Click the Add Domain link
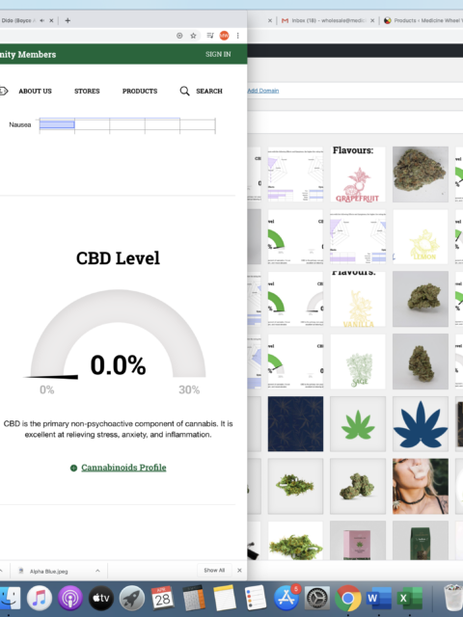The width and height of the screenshot is (463, 617). pos(263,91)
